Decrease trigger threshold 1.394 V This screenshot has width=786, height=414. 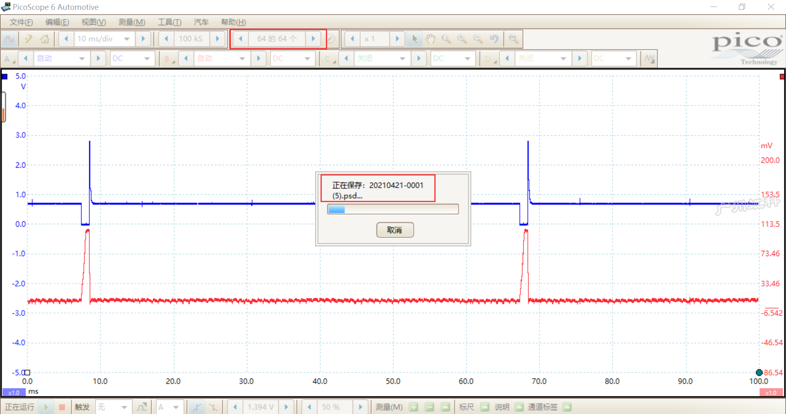click(x=235, y=407)
